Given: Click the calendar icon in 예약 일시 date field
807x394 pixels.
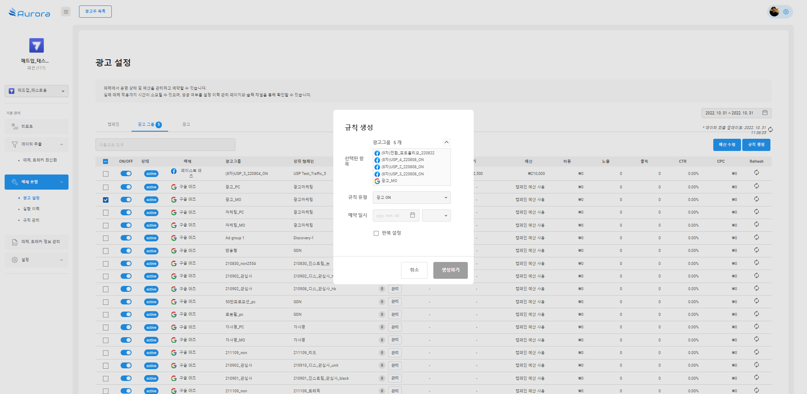Looking at the screenshot, I should tap(412, 215).
